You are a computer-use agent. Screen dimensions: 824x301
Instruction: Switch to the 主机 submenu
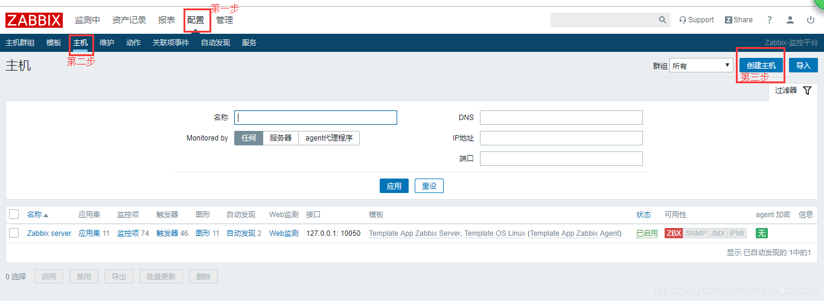(x=80, y=43)
